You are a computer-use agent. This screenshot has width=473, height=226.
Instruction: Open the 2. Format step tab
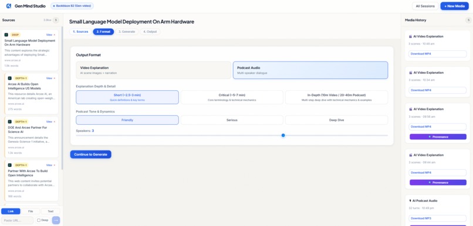tap(103, 32)
